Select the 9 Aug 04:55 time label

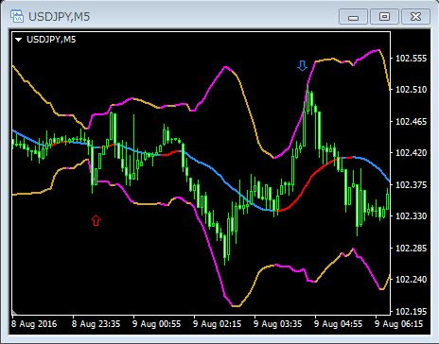point(339,324)
